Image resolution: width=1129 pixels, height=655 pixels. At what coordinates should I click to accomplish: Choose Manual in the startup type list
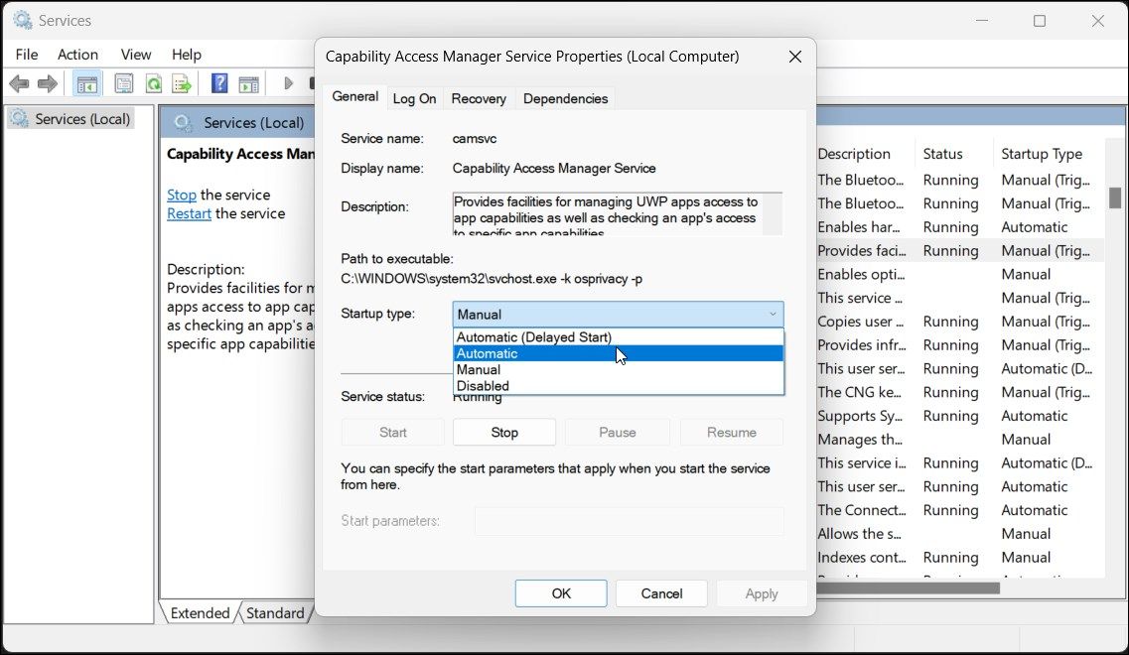pyautogui.click(x=619, y=369)
